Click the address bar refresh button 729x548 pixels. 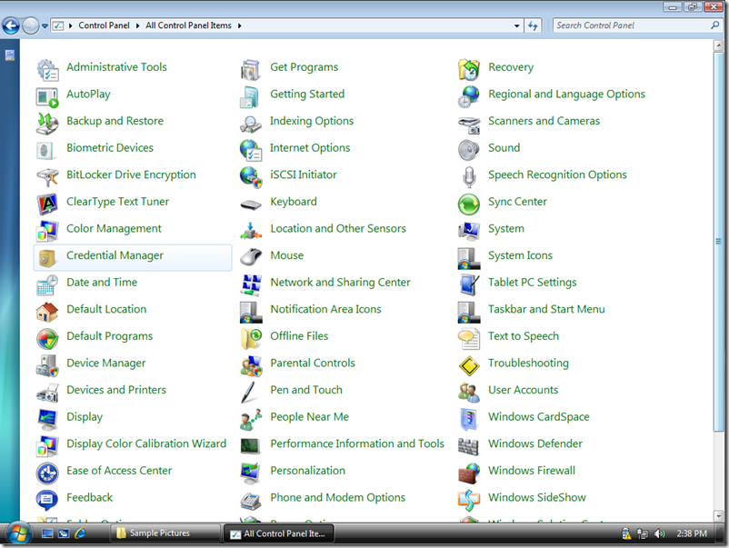[533, 26]
